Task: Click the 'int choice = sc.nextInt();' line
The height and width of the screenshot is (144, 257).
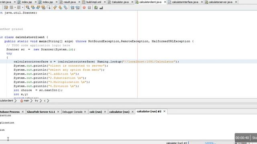Action: (x=38, y=90)
